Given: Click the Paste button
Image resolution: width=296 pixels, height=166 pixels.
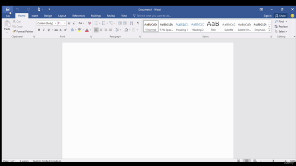Looking at the screenshot, I should coord(7,26).
